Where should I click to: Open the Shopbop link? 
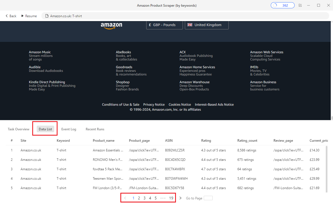pyautogui.click(x=123, y=82)
